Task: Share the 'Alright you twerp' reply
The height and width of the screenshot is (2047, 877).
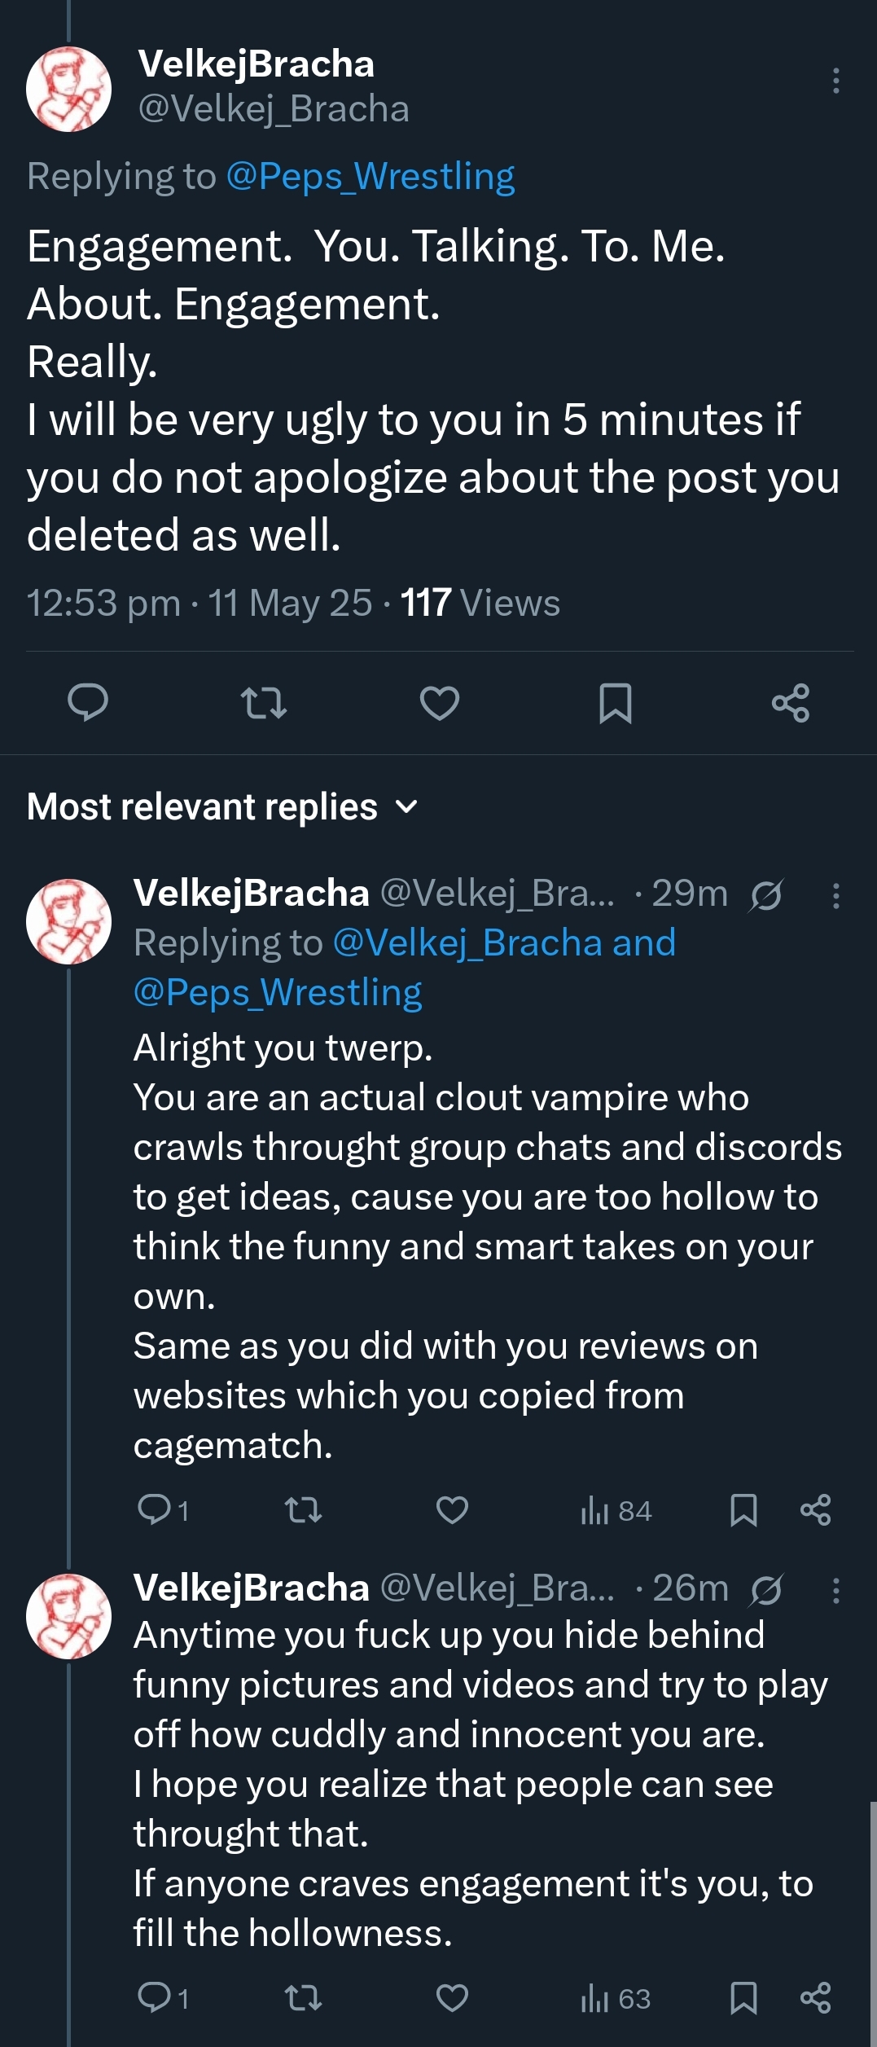Action: [815, 1510]
